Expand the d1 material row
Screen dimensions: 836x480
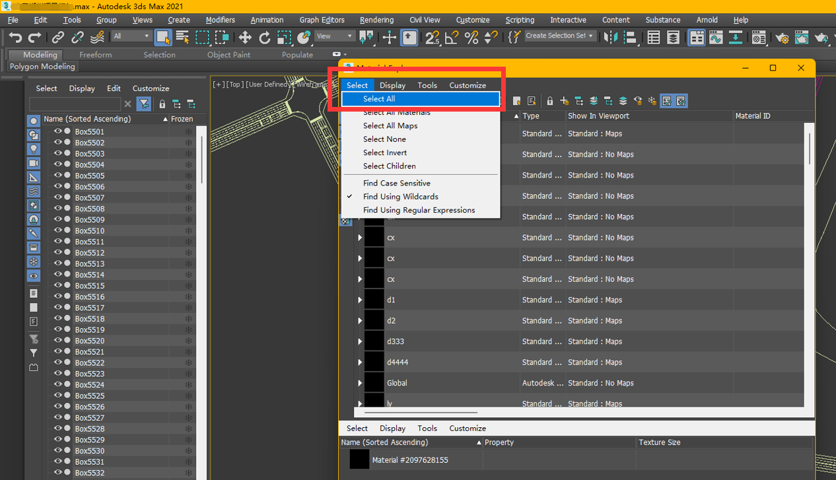pyautogui.click(x=360, y=300)
